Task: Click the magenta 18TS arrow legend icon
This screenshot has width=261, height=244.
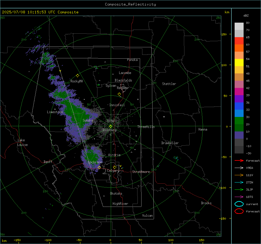Action: 239,197
